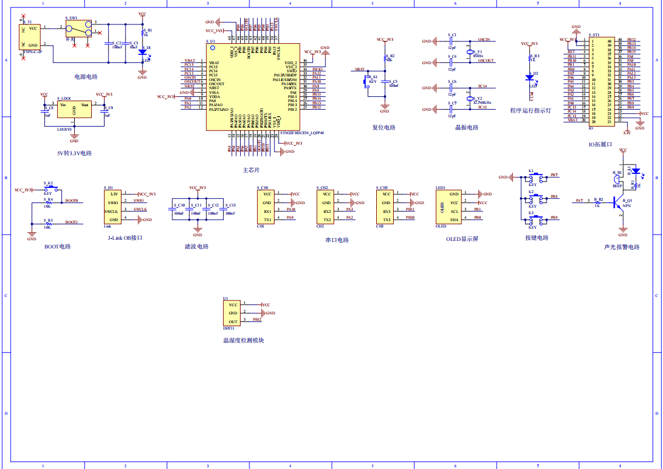
Task: Select BOOT0 resistor S_R4
Action: click(48, 202)
